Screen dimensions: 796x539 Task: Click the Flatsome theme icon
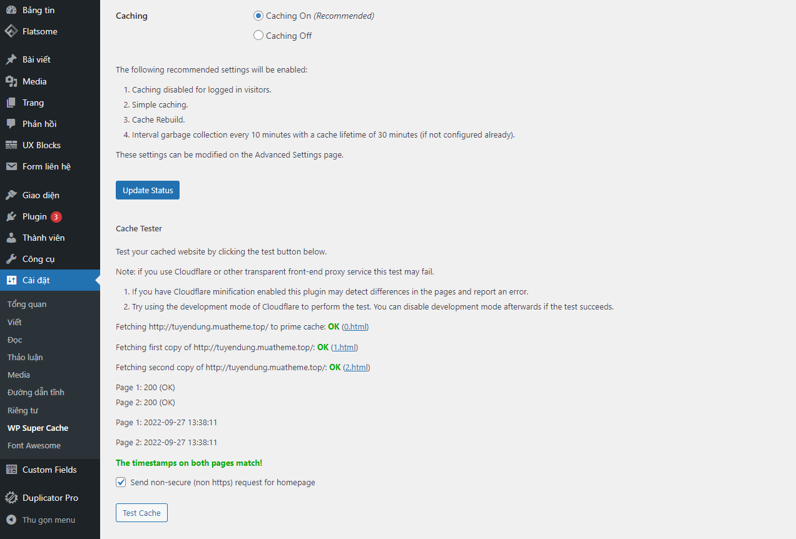[x=11, y=31]
